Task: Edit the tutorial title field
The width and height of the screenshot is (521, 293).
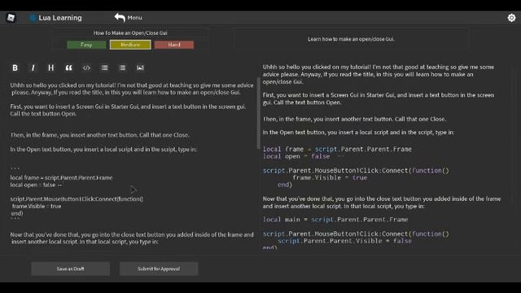Action: 130,33
